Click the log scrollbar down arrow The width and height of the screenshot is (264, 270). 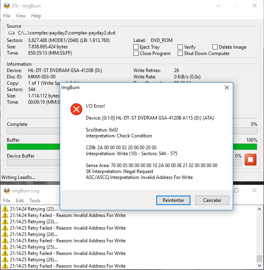click(x=260, y=266)
